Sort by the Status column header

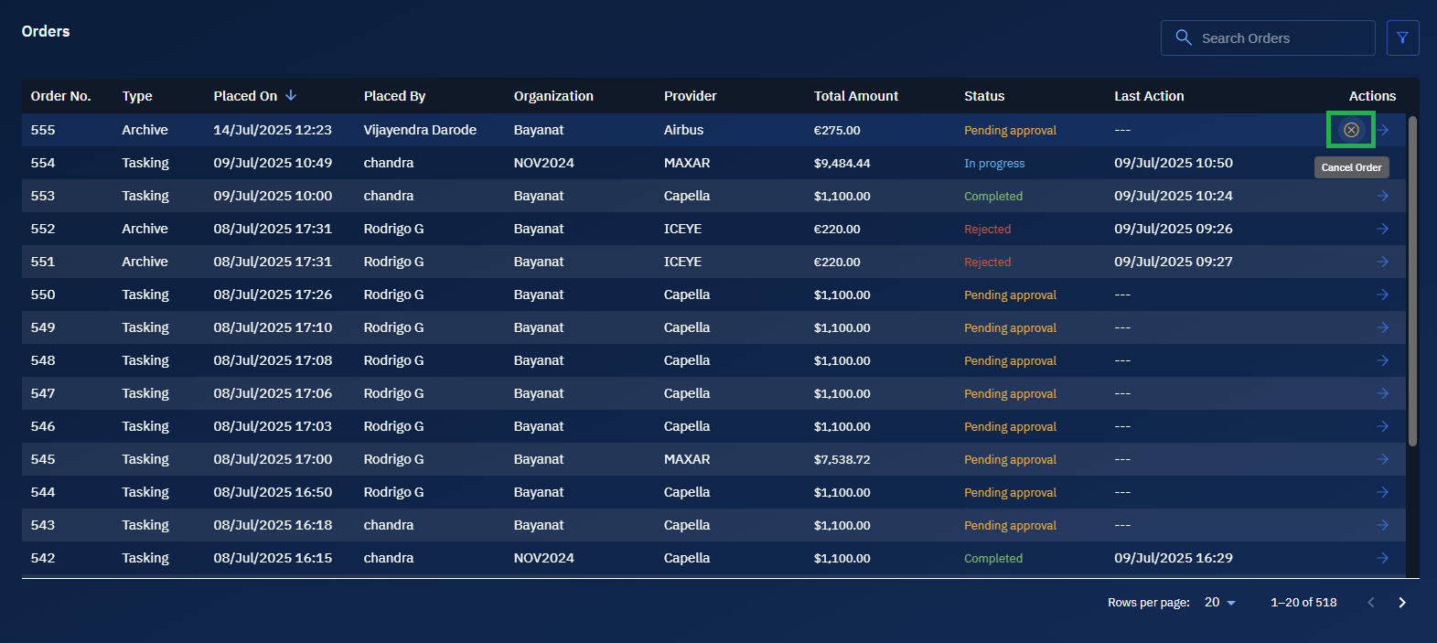[x=984, y=96]
